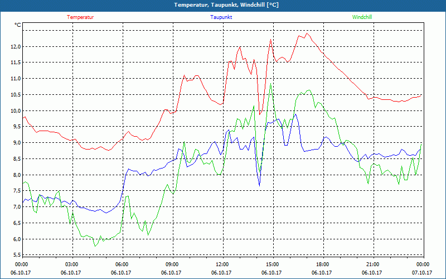Click the chart title 'Temperatur, Taupunkt, Windchill [°C]'
Screen dimensions: 446x279
coord(226,5)
